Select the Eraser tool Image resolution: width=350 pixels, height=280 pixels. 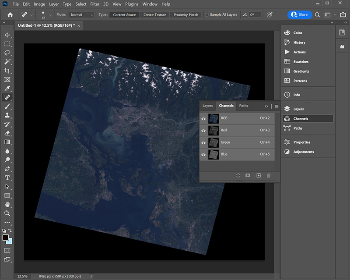coord(7,133)
